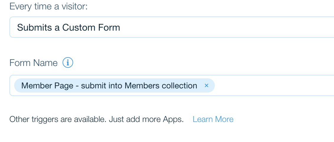Click the info icon beside Form Name
The height and width of the screenshot is (142, 334).
(x=68, y=63)
